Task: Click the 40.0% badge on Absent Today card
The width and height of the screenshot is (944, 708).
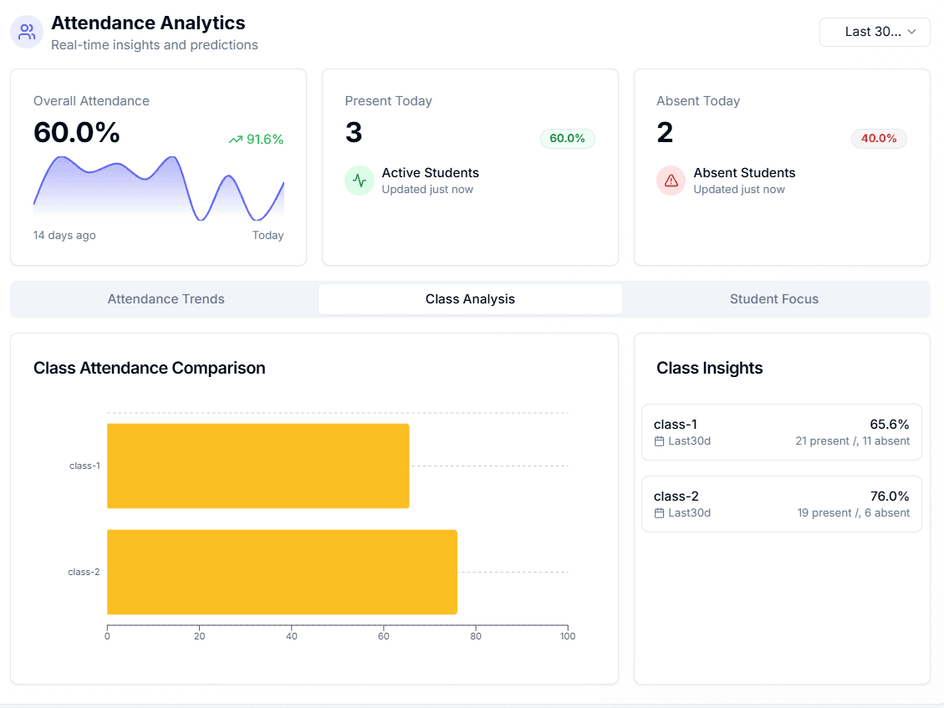Action: tap(879, 139)
